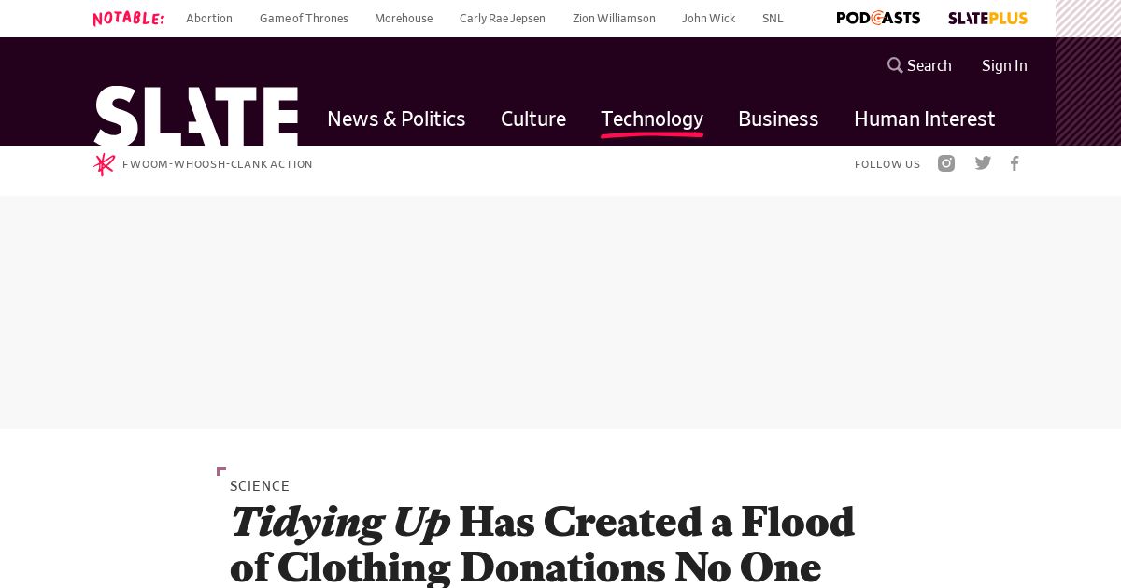Click the Slate logo

coord(196,116)
